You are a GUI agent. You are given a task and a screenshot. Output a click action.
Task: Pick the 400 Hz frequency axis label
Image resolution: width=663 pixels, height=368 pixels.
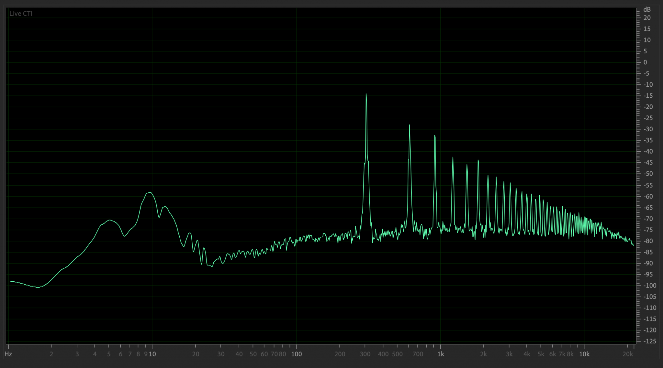pyautogui.click(x=383, y=354)
